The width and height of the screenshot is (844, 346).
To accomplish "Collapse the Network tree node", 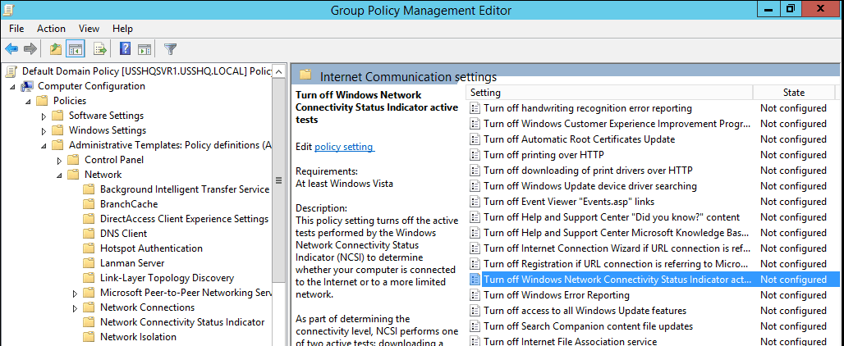I will tap(60, 175).
